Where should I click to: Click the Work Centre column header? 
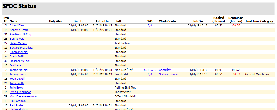click(168, 21)
